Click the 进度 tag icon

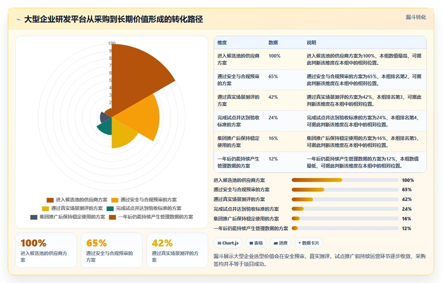pyautogui.click(x=276, y=243)
